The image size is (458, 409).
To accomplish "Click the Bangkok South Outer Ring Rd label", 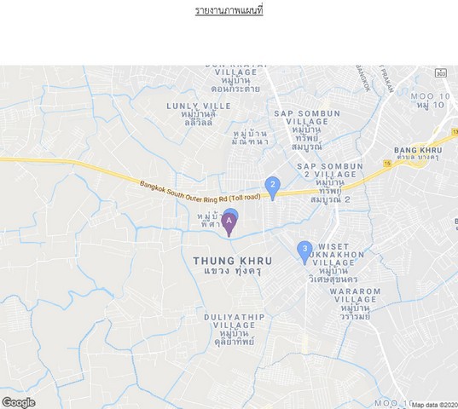I will (200, 192).
